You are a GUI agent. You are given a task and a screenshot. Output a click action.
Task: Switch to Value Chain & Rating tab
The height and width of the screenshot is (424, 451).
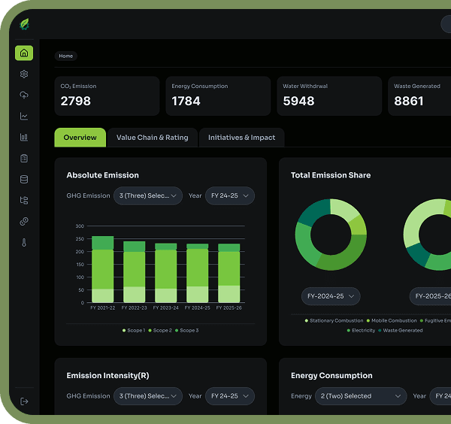[x=153, y=138]
